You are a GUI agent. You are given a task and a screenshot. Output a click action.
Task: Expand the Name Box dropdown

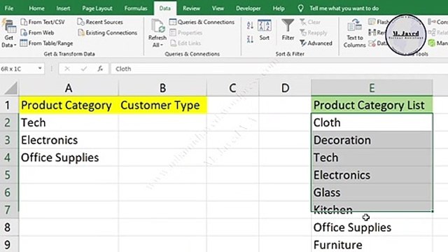click(40, 69)
